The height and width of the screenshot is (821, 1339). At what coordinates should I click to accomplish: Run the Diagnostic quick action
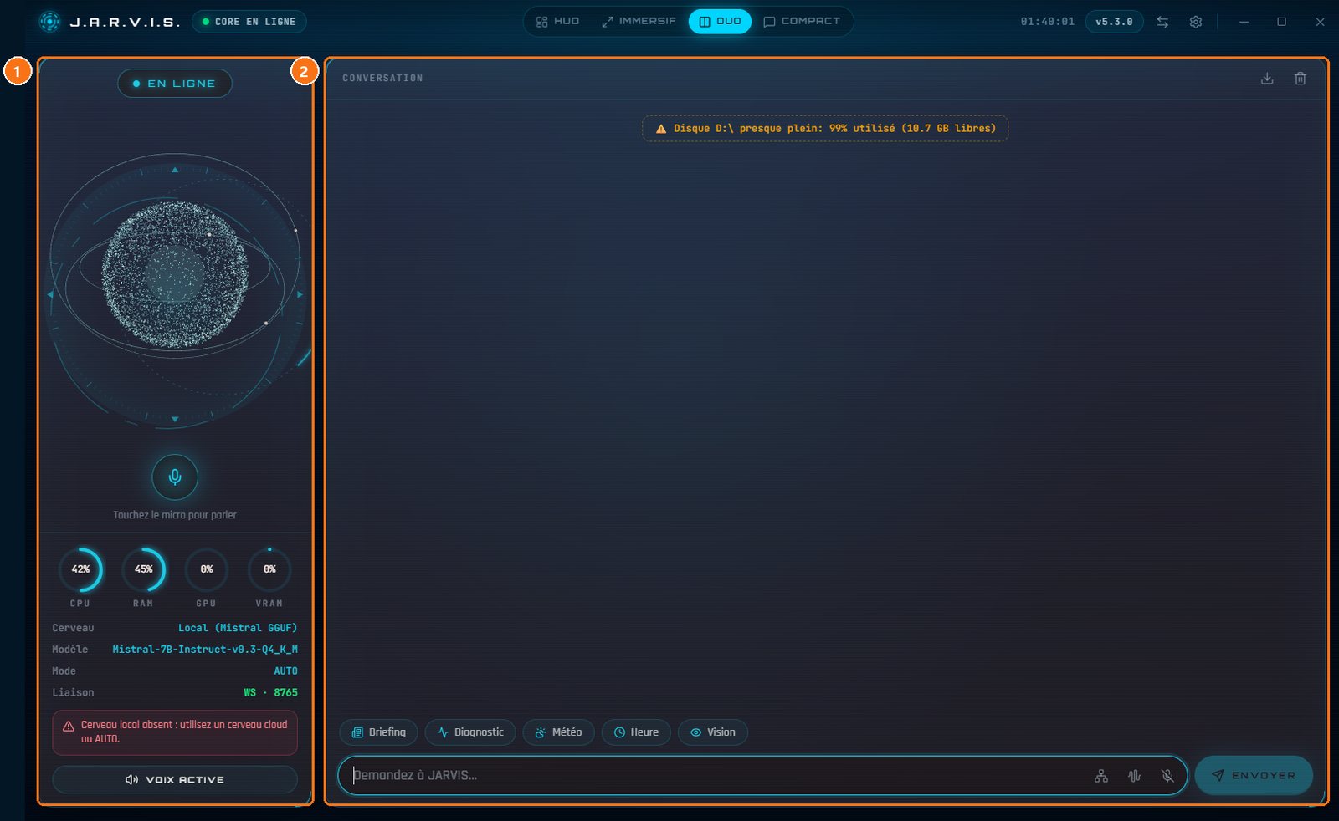(x=470, y=732)
